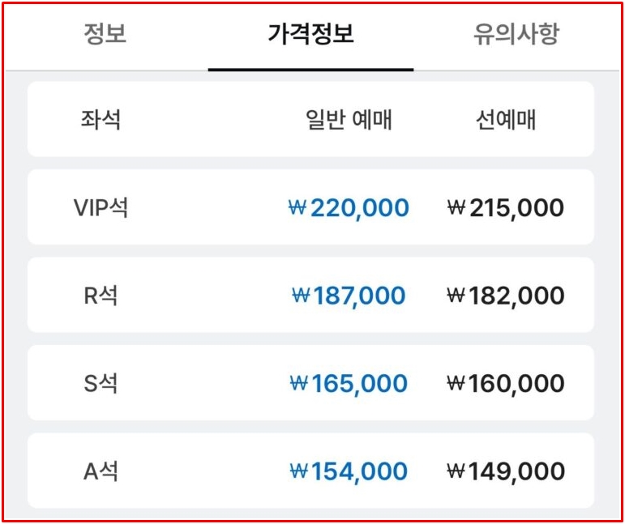Select the 가격정보 tab
The width and height of the screenshot is (625, 524).
pyautogui.click(x=311, y=34)
